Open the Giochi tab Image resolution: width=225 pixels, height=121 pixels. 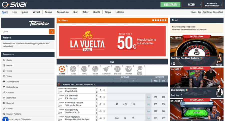point(96,12)
